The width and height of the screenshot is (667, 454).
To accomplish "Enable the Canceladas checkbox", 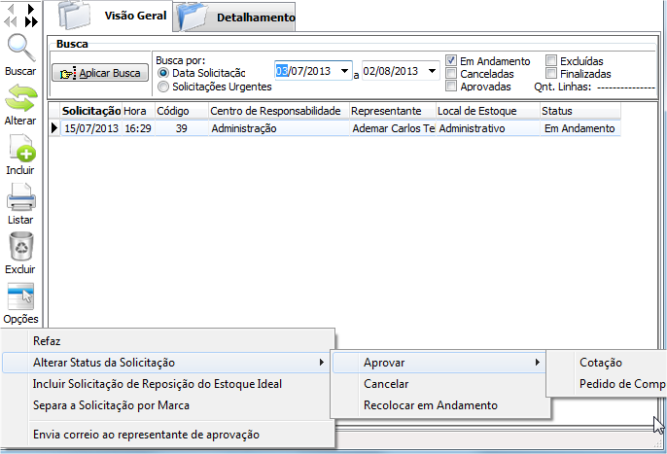I will pos(451,73).
